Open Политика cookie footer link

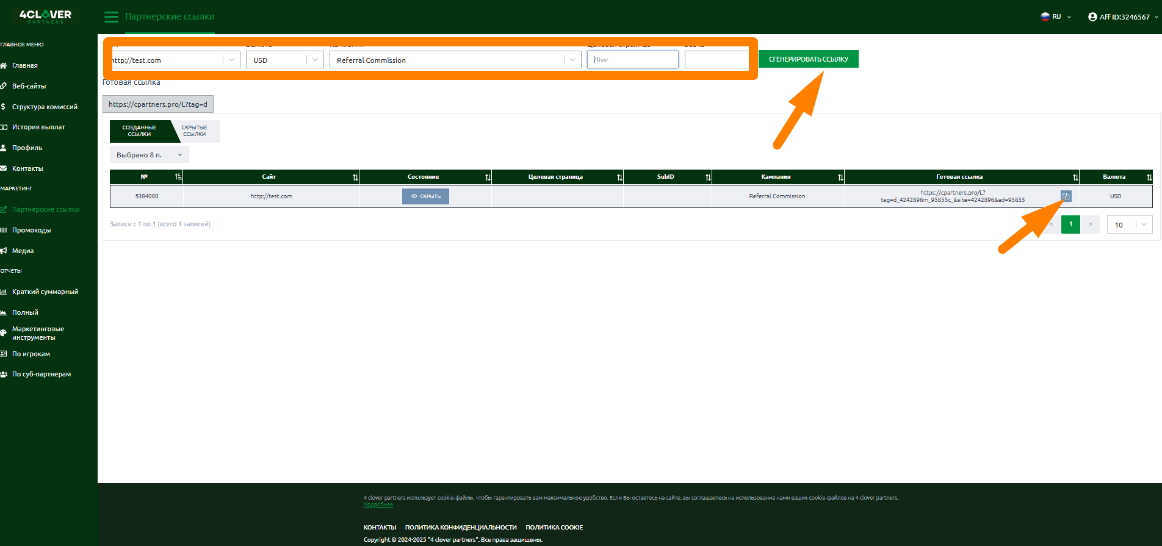tap(554, 527)
